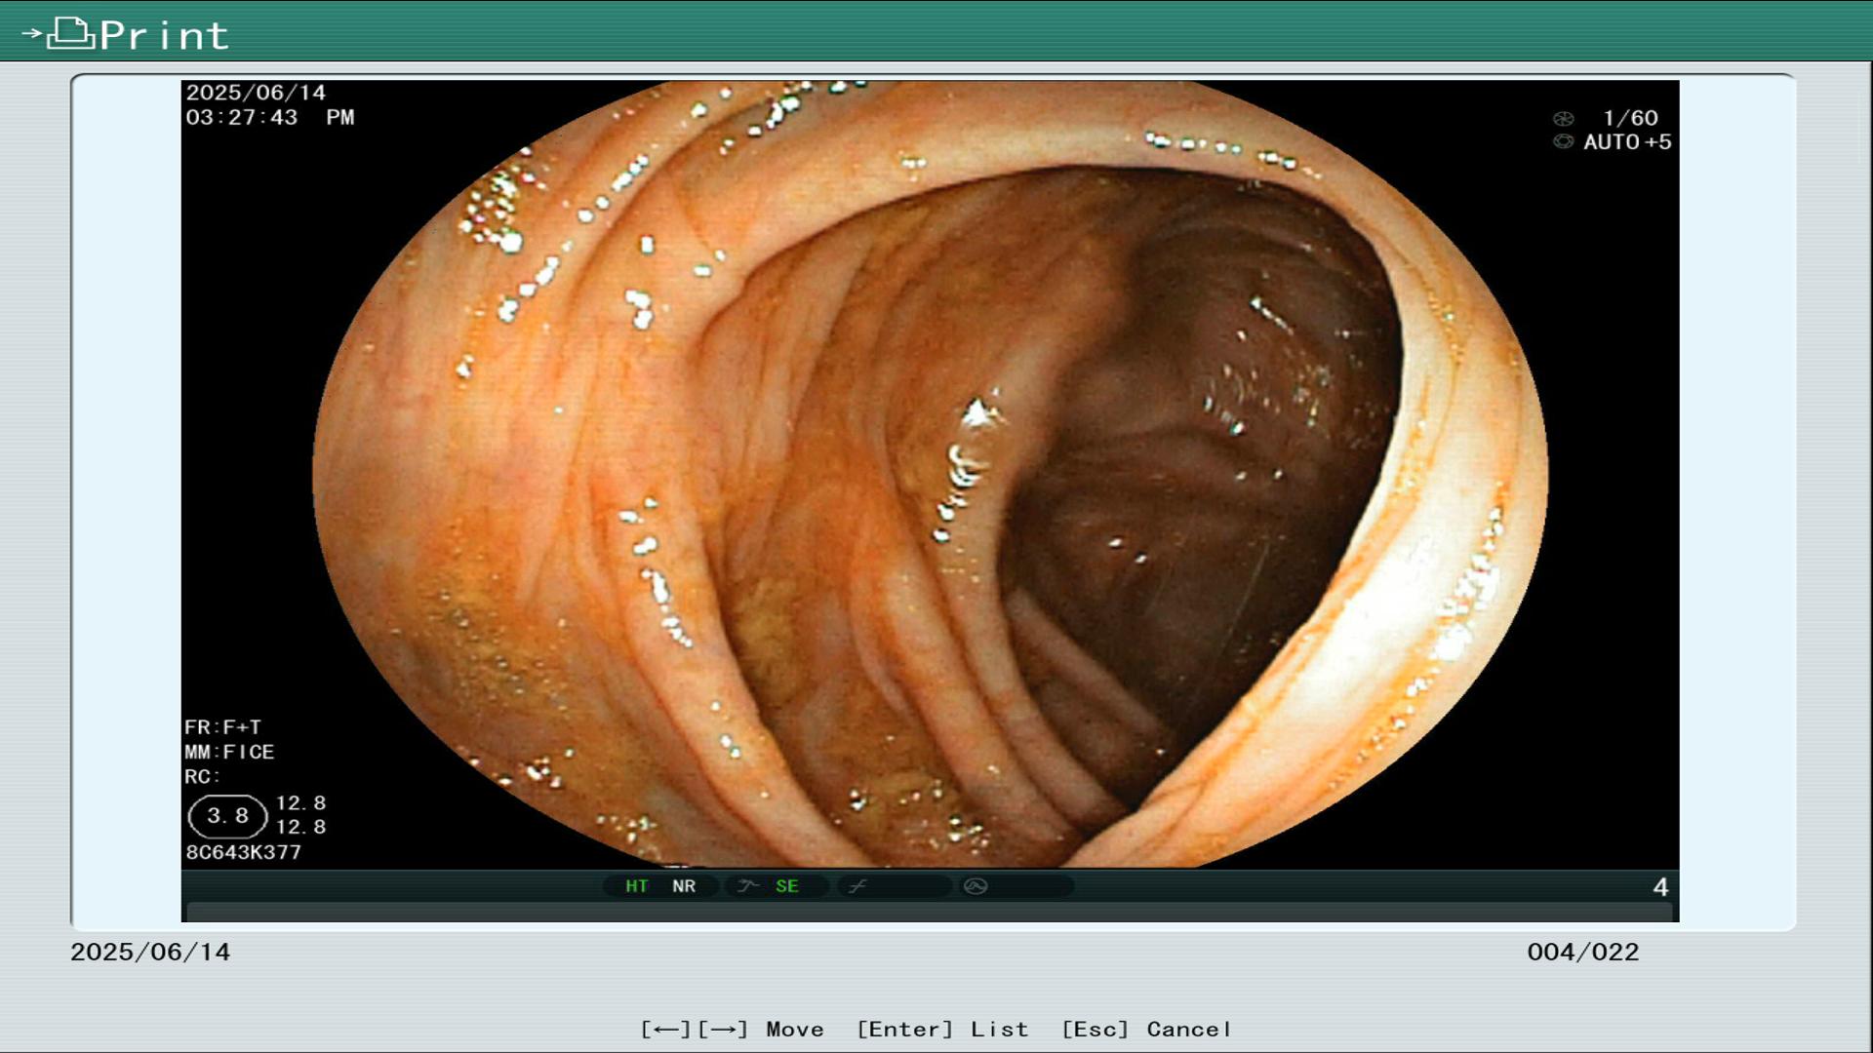This screenshot has width=1873, height=1053.
Task: Click the AUTO +5 exposure value
Action: [x=1627, y=142]
